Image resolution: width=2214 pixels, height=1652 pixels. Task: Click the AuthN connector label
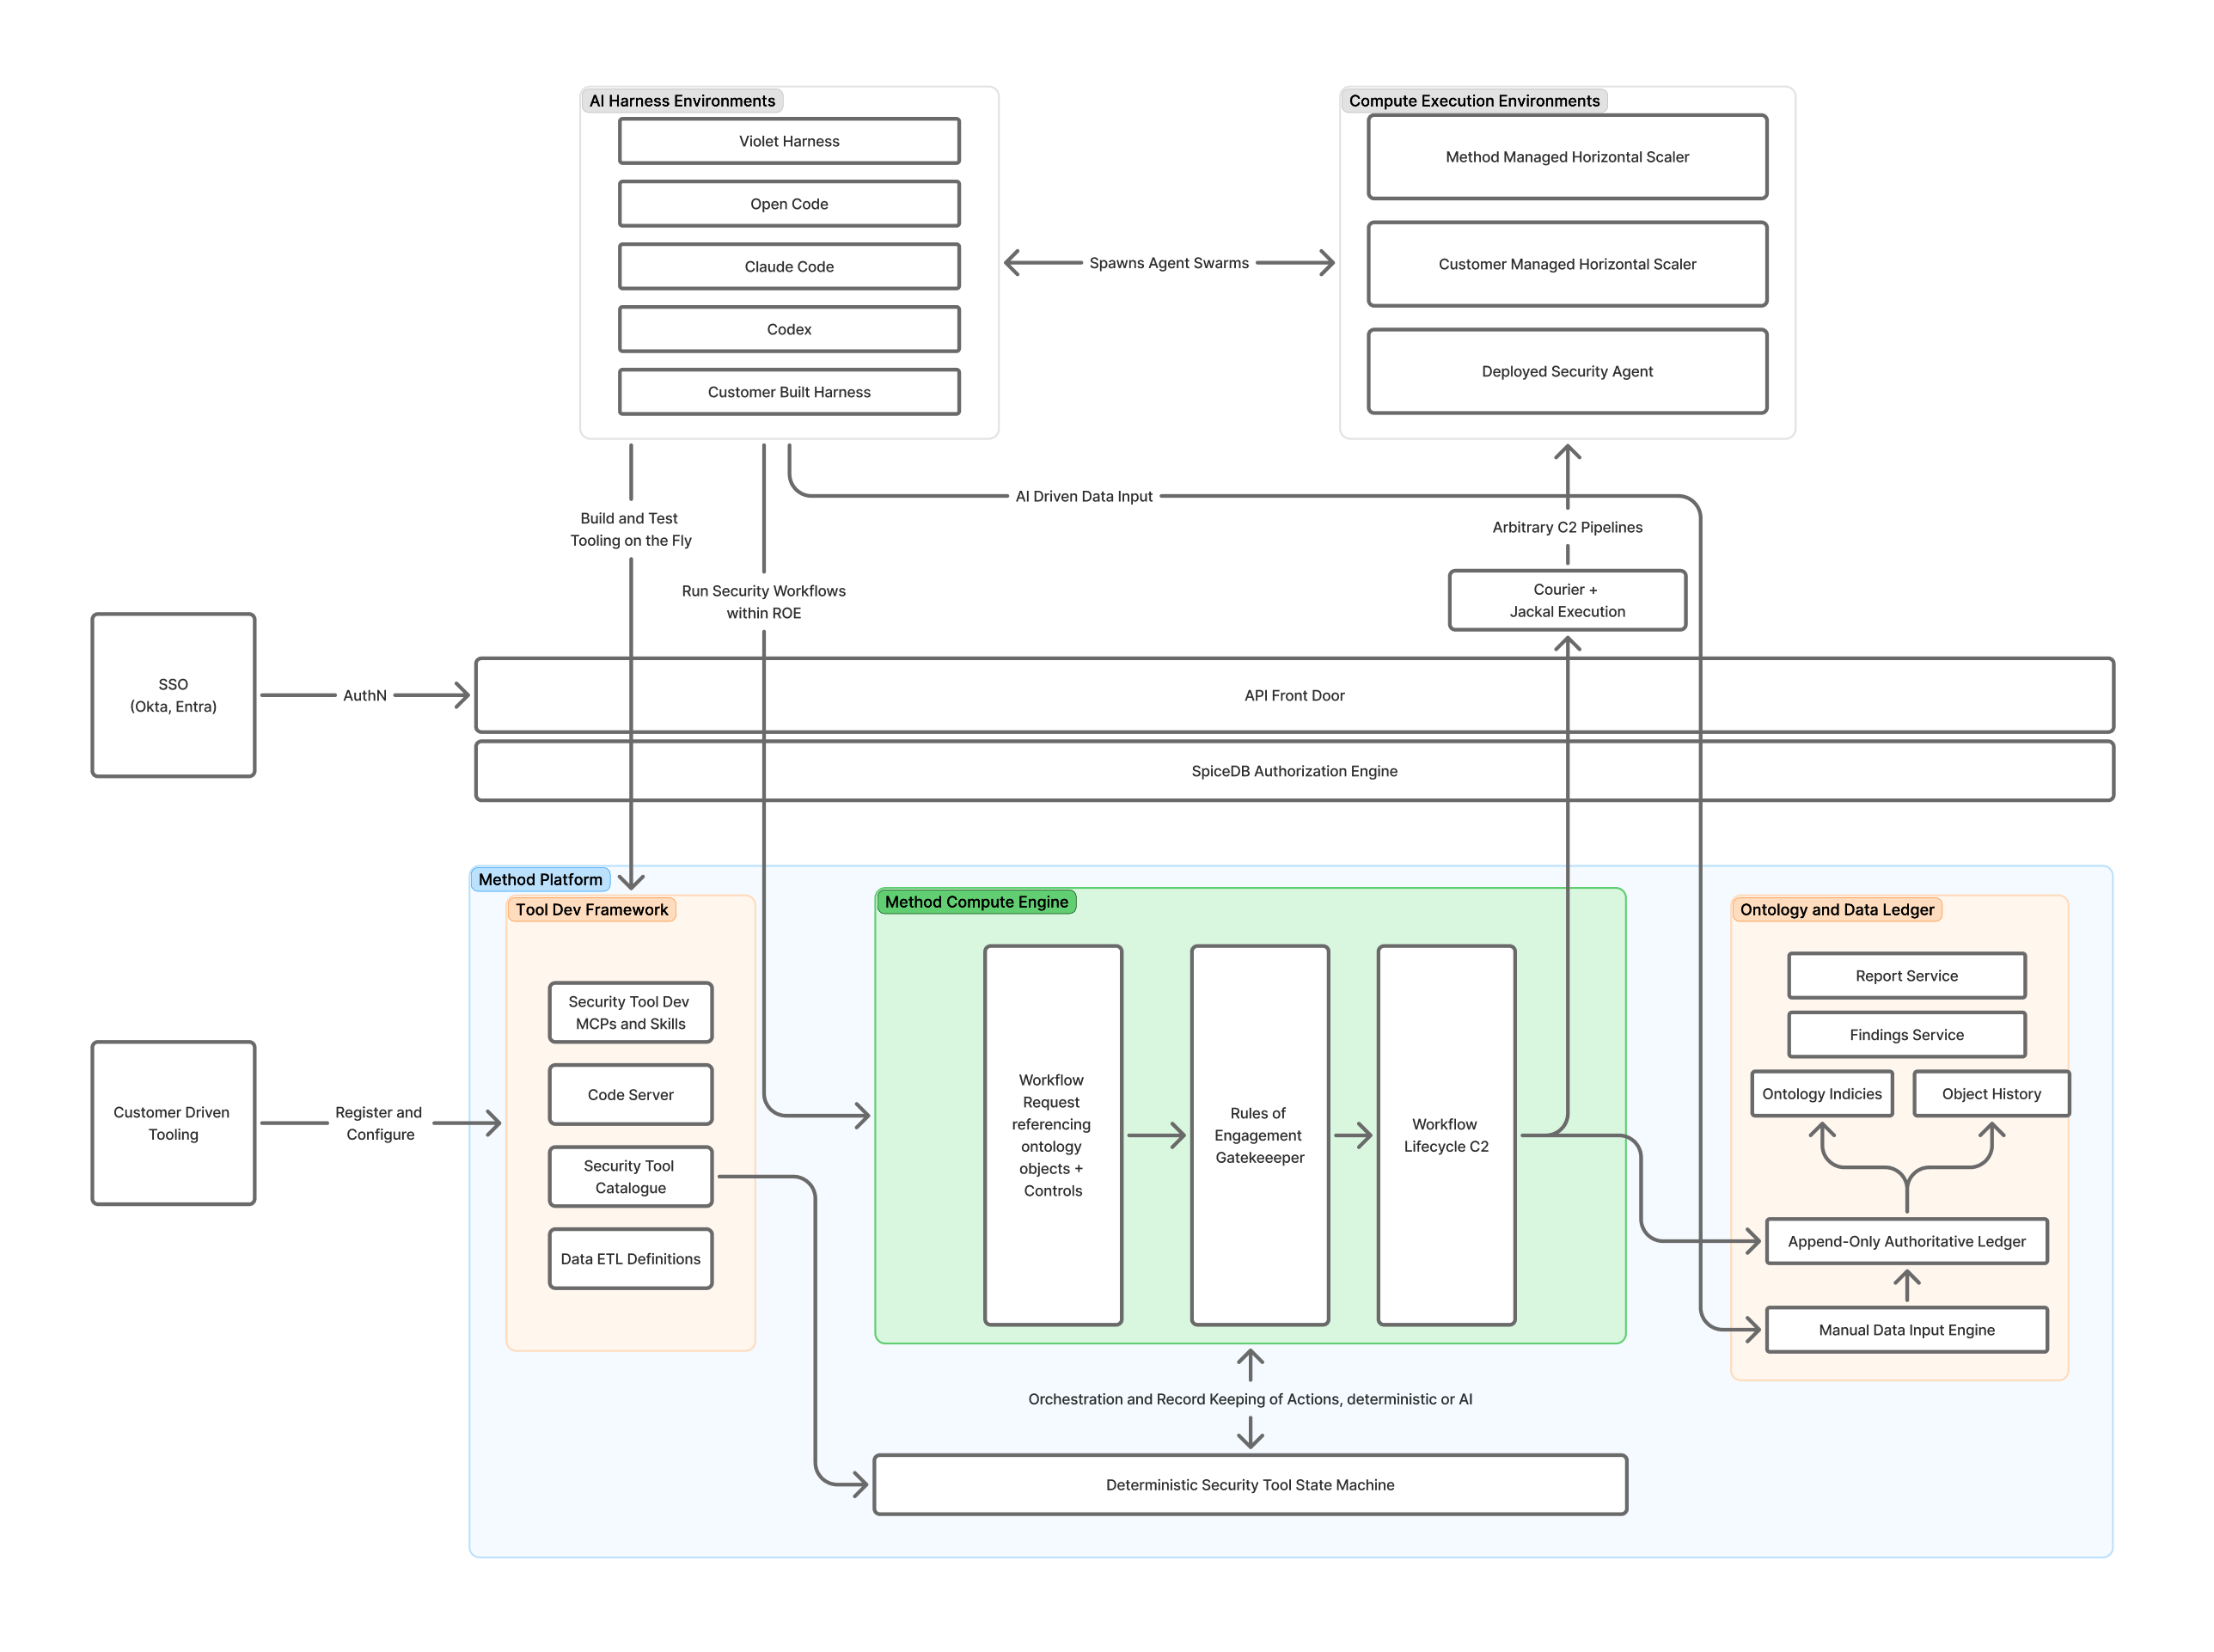(365, 695)
